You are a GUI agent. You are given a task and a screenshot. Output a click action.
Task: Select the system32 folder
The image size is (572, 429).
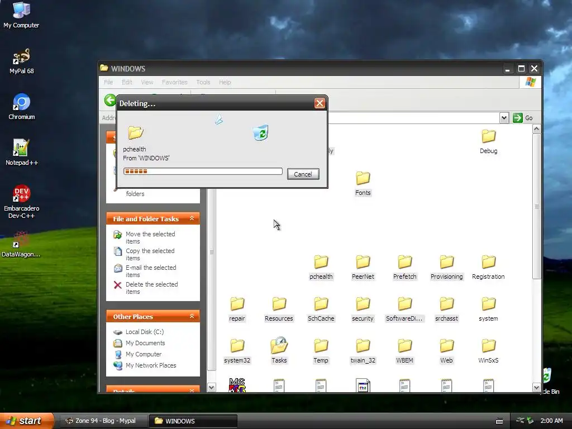(x=237, y=351)
